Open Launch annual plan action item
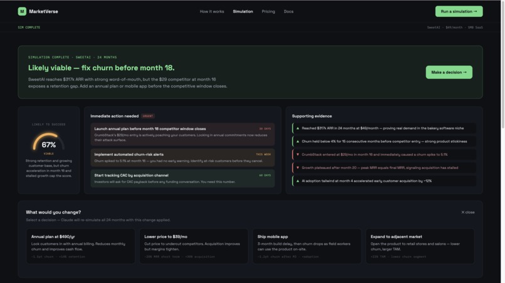Viewport: 505px width, 283px height. coord(182,134)
